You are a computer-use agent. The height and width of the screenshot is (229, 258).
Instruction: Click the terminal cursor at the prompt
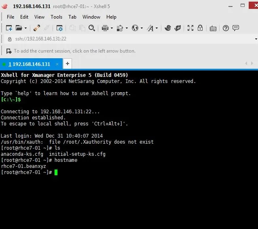click(56, 172)
